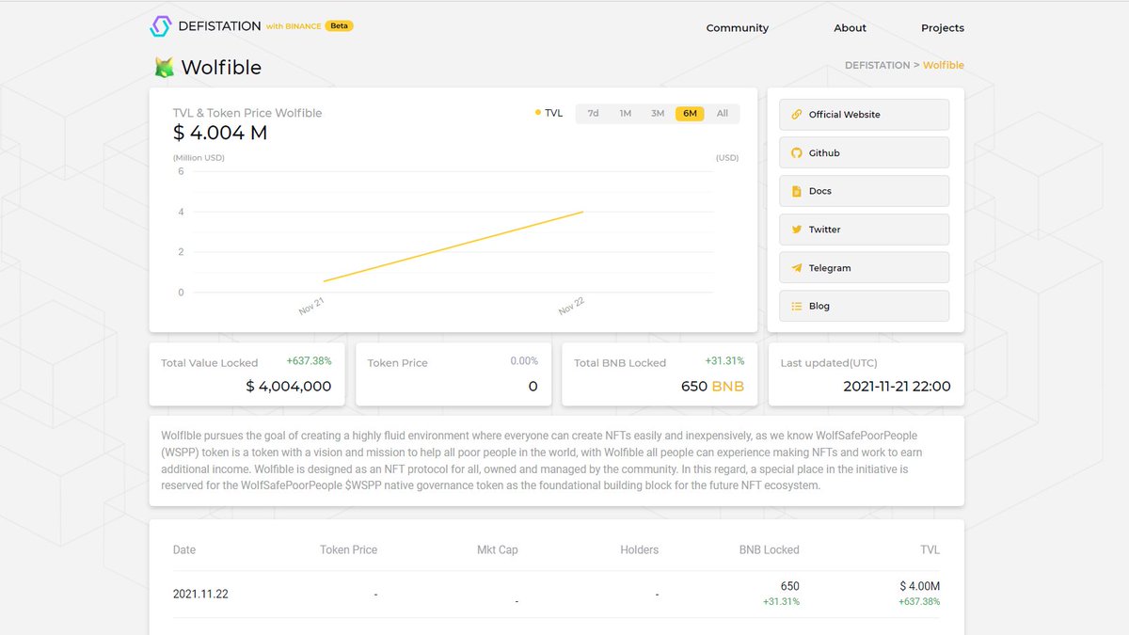Select the 3M chart range
The image size is (1129, 635).
(658, 113)
